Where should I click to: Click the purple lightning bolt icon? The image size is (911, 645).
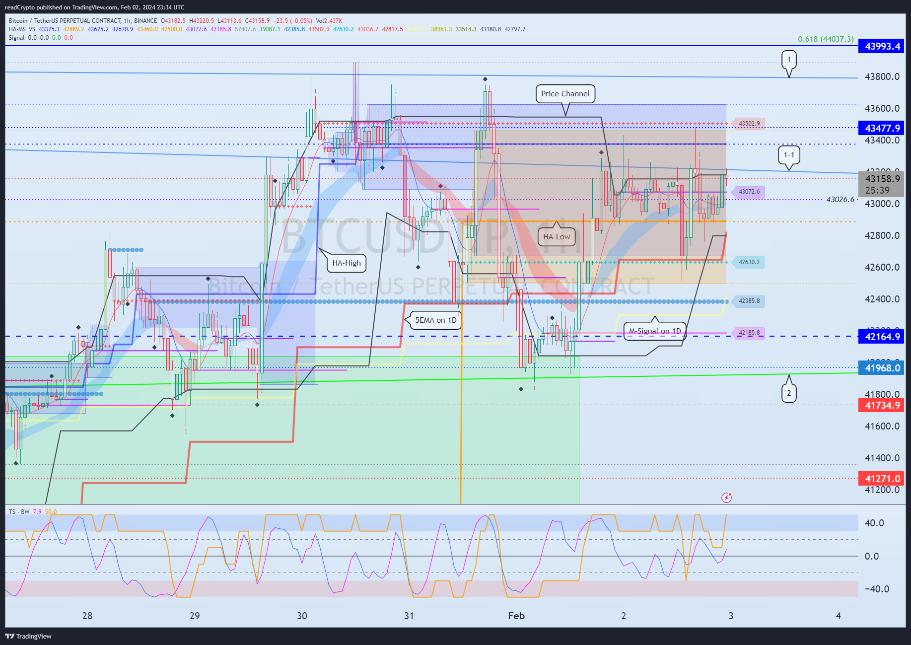point(726,497)
